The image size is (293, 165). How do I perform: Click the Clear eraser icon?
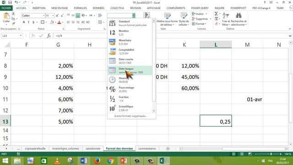(216, 24)
